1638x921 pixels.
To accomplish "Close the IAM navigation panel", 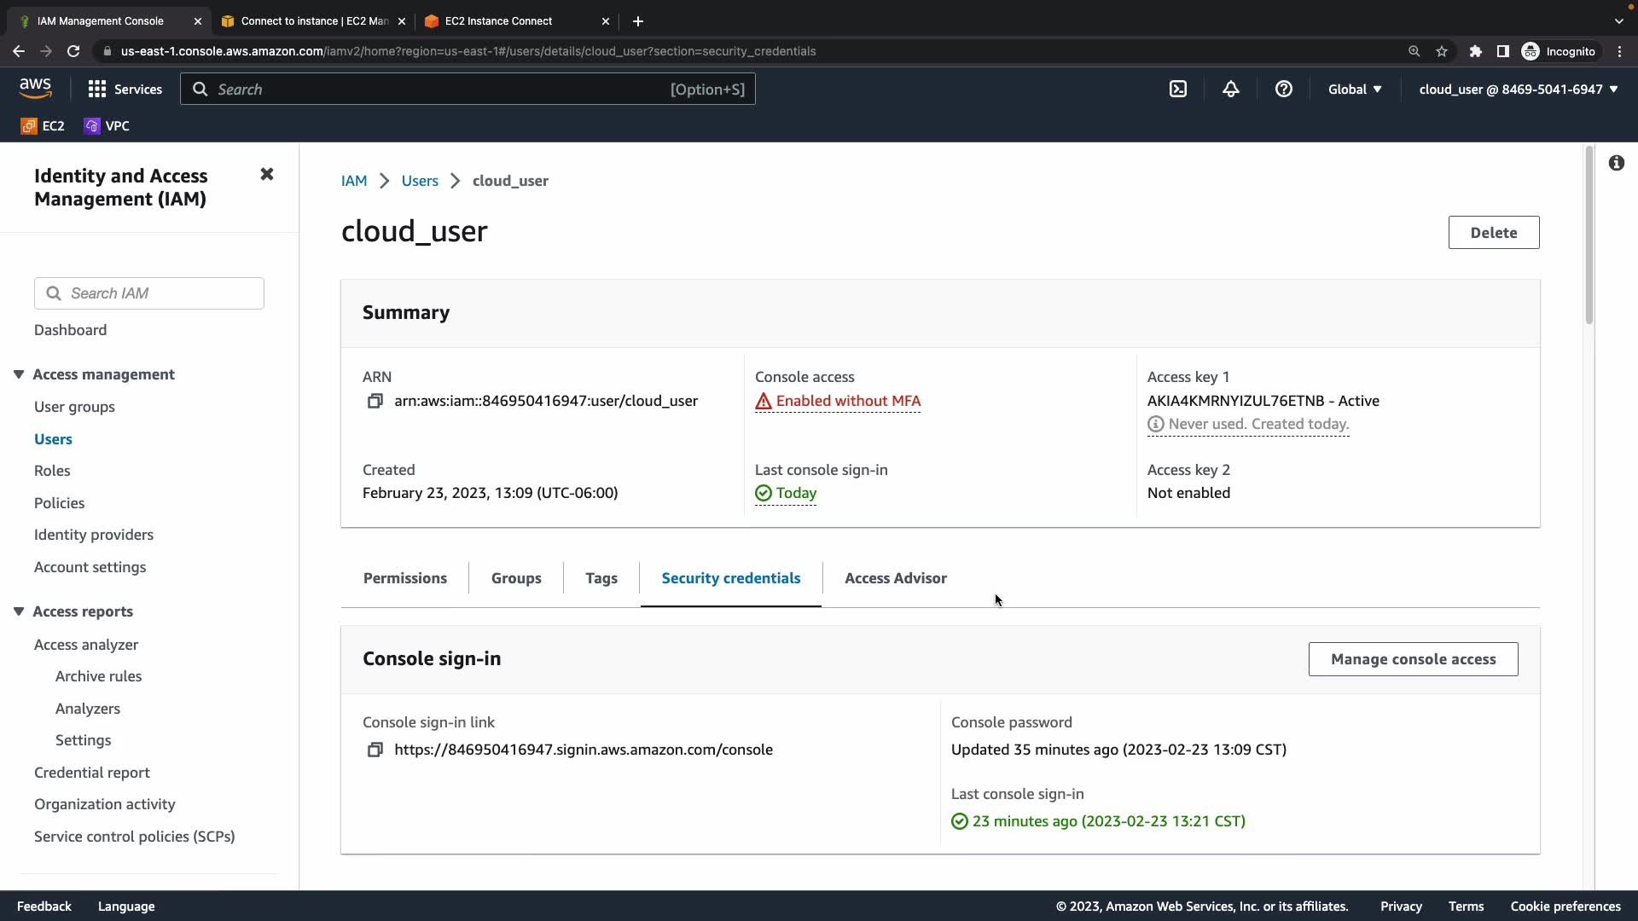I will pyautogui.click(x=266, y=174).
